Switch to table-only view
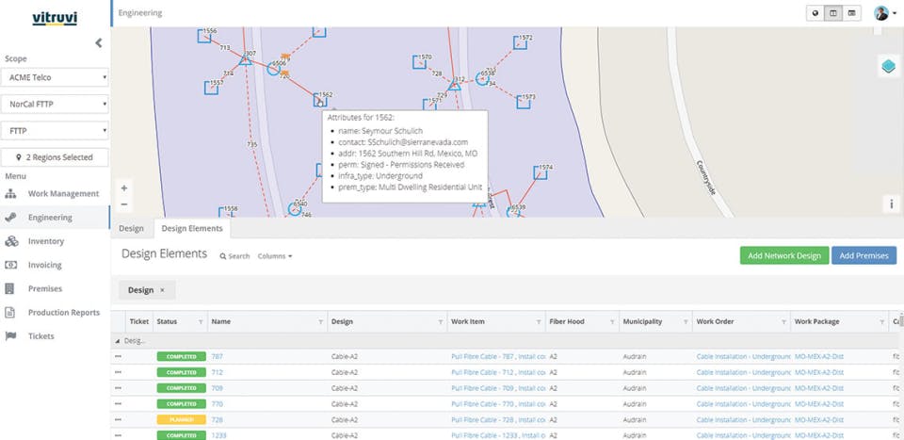 [851, 13]
